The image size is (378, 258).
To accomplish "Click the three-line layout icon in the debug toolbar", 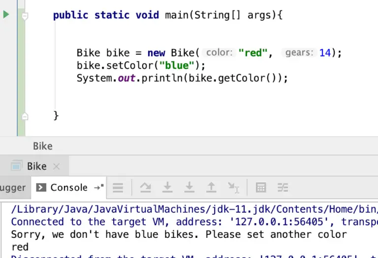I will 118,187.
